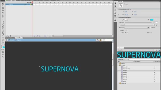Open the Join style dropdown

tap(126, 32)
